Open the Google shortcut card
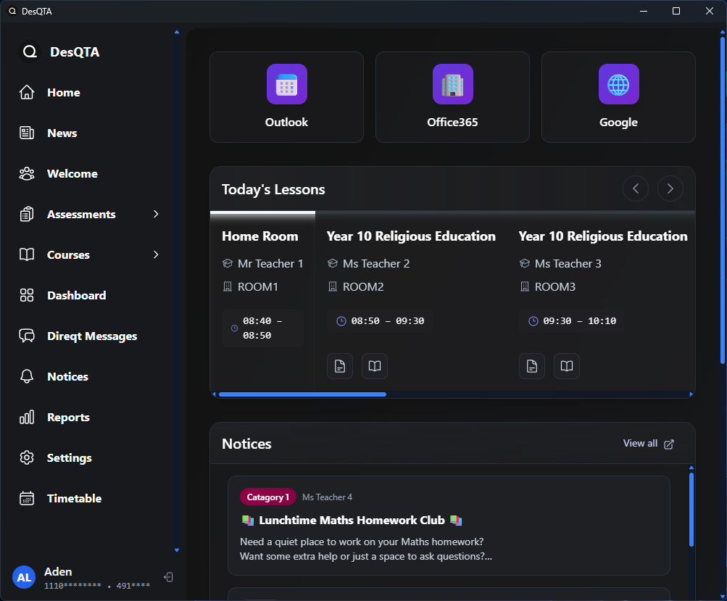The image size is (727, 601). pyautogui.click(x=618, y=97)
